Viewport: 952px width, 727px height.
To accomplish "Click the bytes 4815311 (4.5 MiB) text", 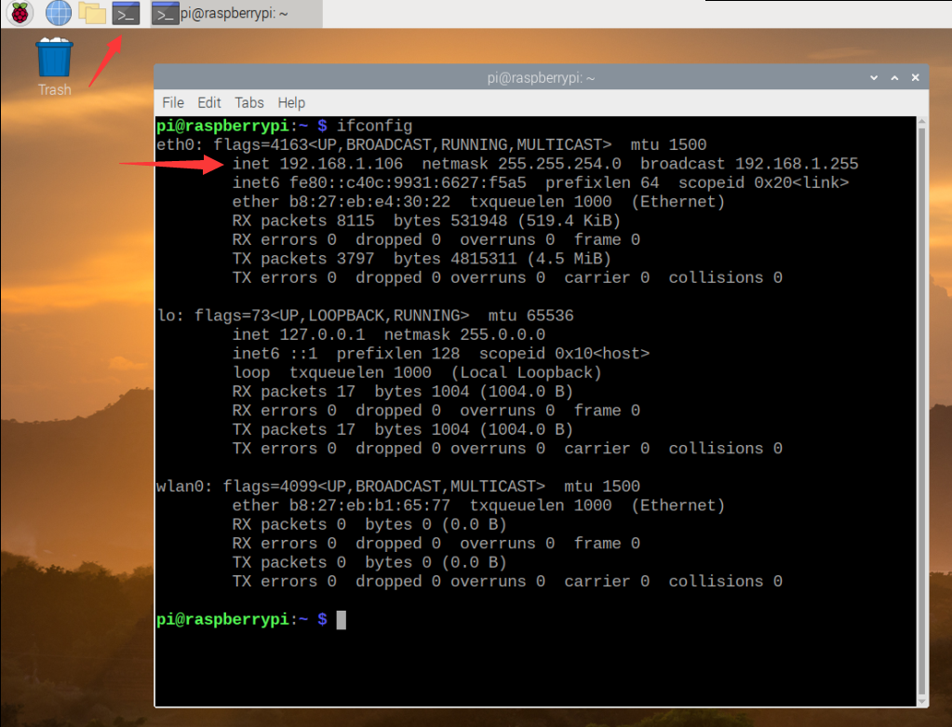I will coord(502,259).
